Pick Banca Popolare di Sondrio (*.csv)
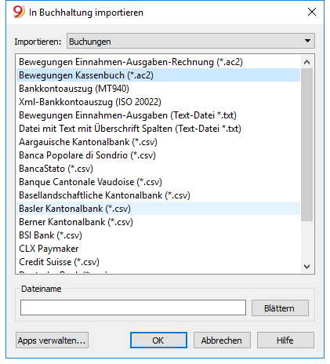 (158, 155)
